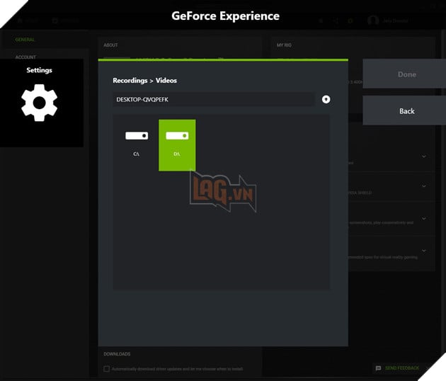Select the C:\ drive
Viewport: 446px width, 381px height.
click(137, 145)
